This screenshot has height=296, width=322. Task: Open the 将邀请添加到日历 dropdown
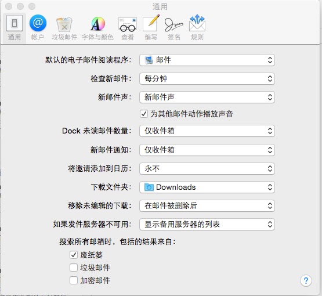coord(207,169)
